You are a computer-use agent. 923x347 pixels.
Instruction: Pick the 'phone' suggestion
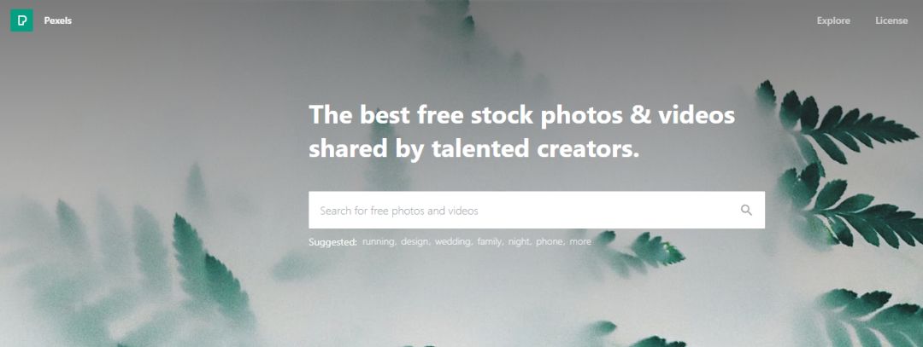pos(550,241)
